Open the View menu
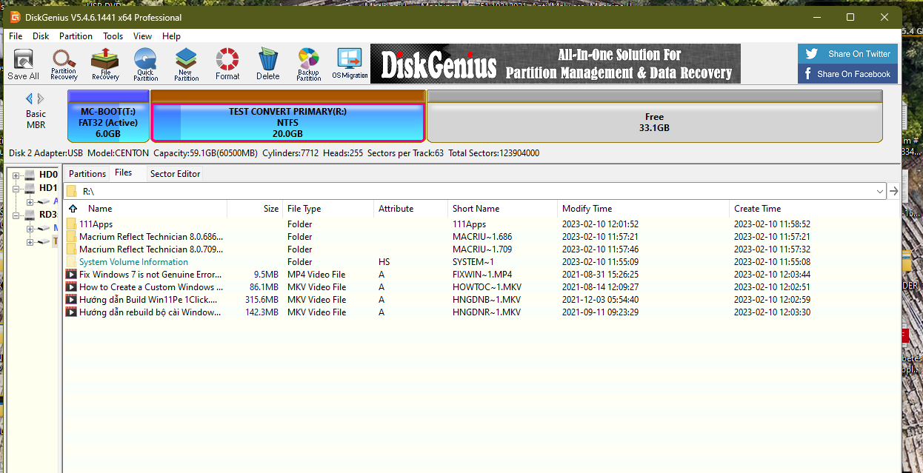 142,36
